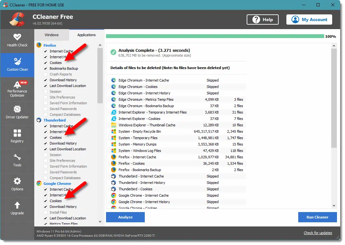Open Custom Clean in sidebar
The image size is (345, 245).
pos(17,65)
